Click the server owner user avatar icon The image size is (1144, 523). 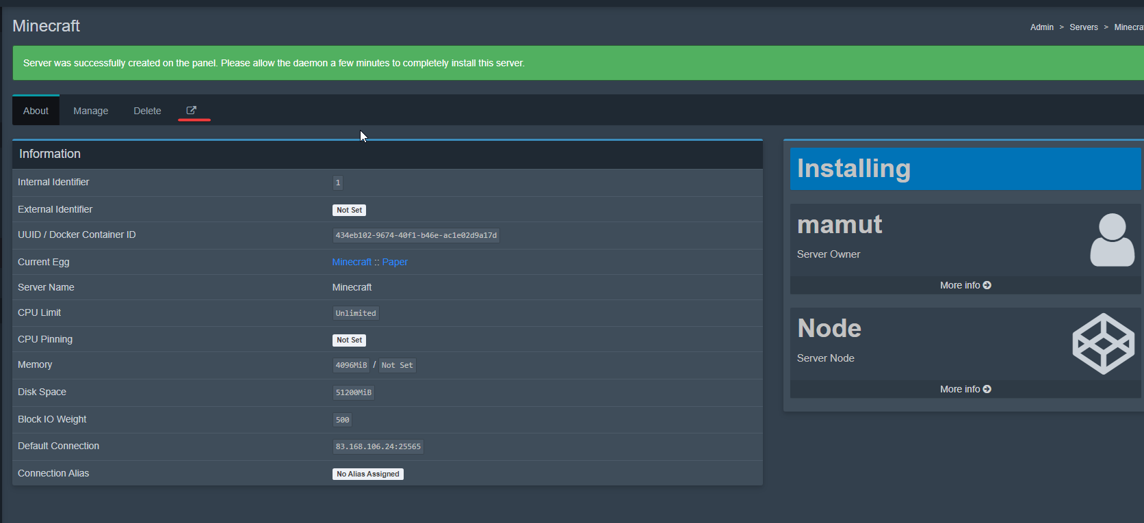coord(1112,240)
